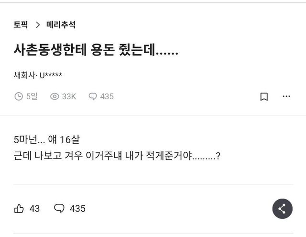Viewport: 306px width, 237px height.
Task: Click the body line starting with 5마넌
Action: coord(47,140)
